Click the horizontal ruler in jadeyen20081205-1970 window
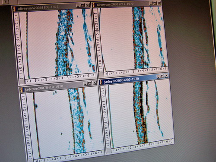This screenshot has width=216, height=162. tap(143, 146)
